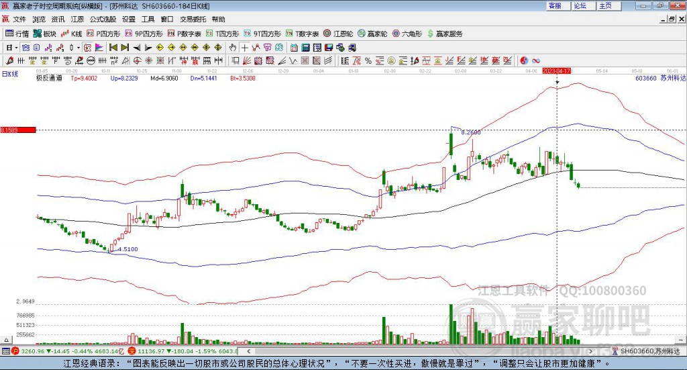Open the P四方形 tool
This screenshot has height=370, width=687.
(x=103, y=34)
